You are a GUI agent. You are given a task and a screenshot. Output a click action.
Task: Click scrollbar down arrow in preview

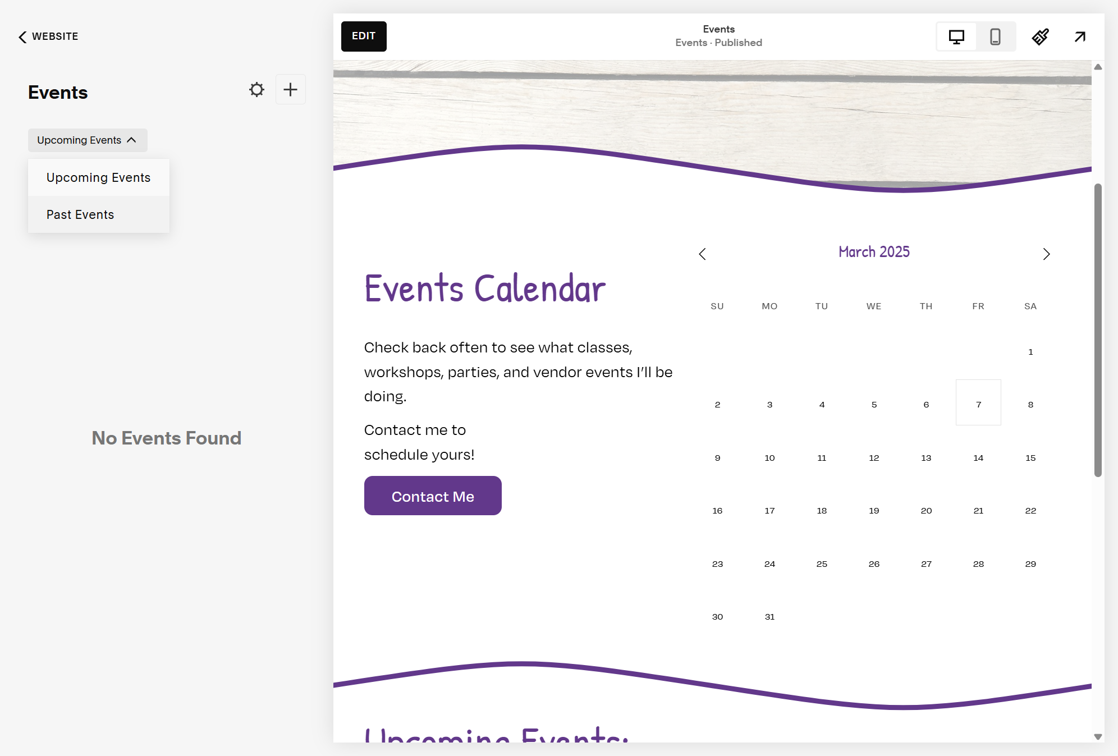(1098, 737)
